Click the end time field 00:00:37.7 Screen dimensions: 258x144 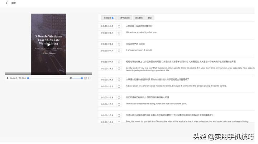pos(108,104)
